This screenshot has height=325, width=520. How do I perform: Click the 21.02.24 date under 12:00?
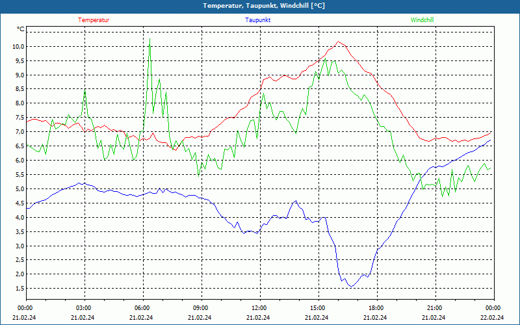click(258, 317)
